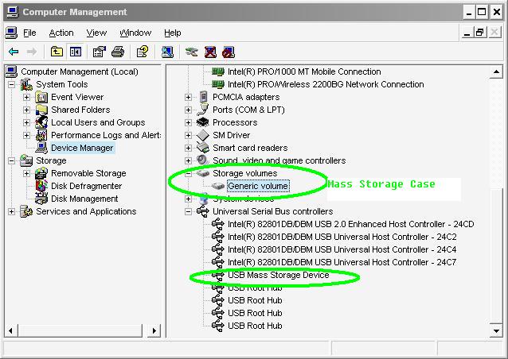Click the Local Users and Groups icon
508x359 pixels.
pyautogui.click(x=41, y=122)
